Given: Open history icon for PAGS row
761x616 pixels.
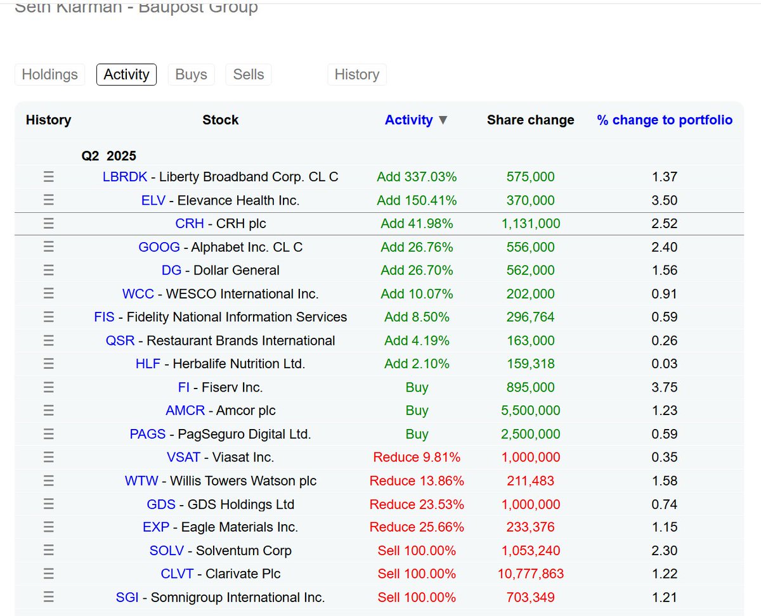Looking at the screenshot, I should [x=49, y=434].
